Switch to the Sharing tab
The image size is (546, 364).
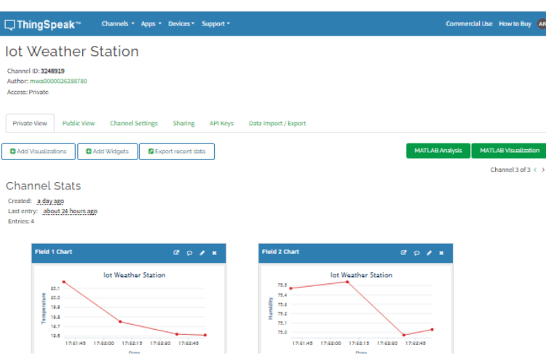(184, 123)
